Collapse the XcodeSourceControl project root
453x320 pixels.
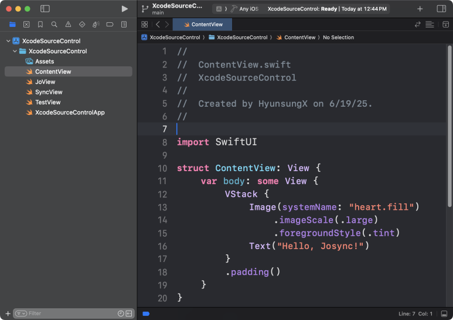pyautogui.click(x=8, y=41)
